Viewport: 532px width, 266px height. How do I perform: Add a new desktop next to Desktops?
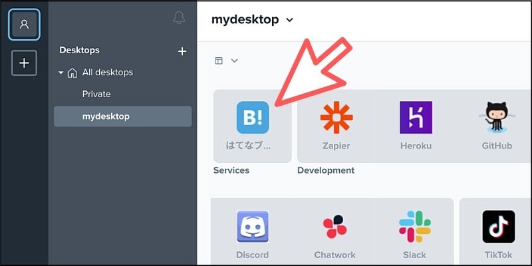(x=182, y=51)
